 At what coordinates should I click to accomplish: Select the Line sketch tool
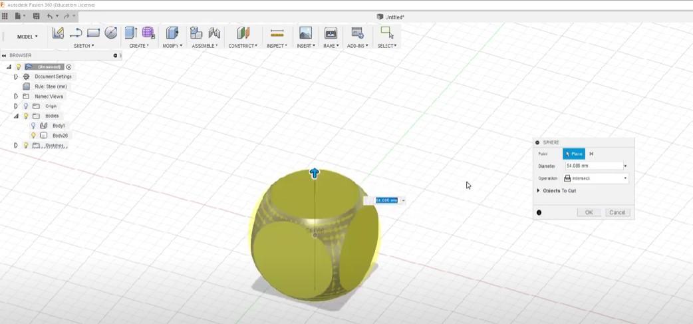(76, 33)
